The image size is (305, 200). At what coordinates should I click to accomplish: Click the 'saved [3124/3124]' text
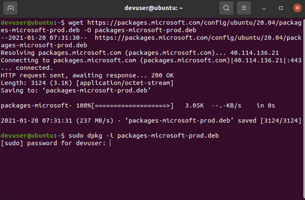269,121
